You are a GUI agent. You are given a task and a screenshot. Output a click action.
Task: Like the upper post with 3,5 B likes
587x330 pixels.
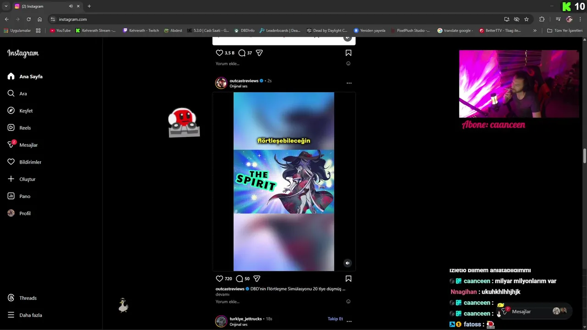219,53
